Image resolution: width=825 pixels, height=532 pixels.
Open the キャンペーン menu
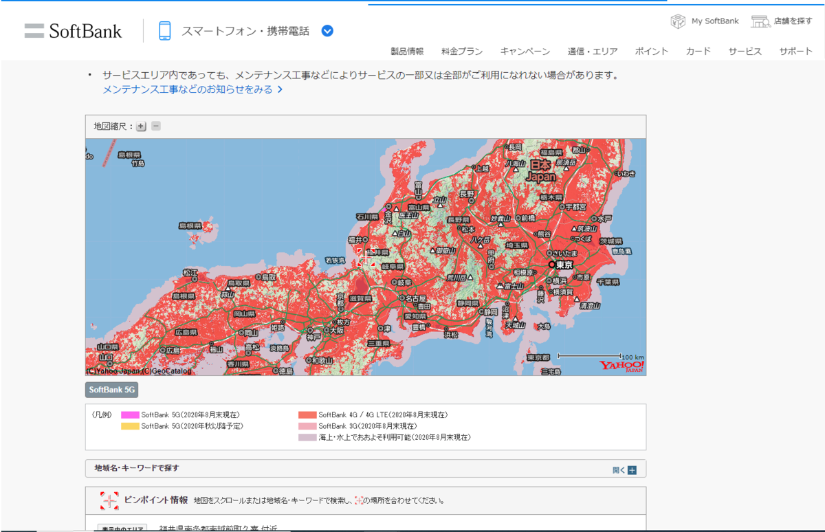pos(525,52)
